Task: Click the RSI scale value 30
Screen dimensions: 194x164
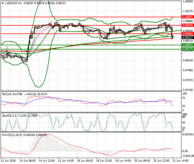Action: (x=184, y=106)
